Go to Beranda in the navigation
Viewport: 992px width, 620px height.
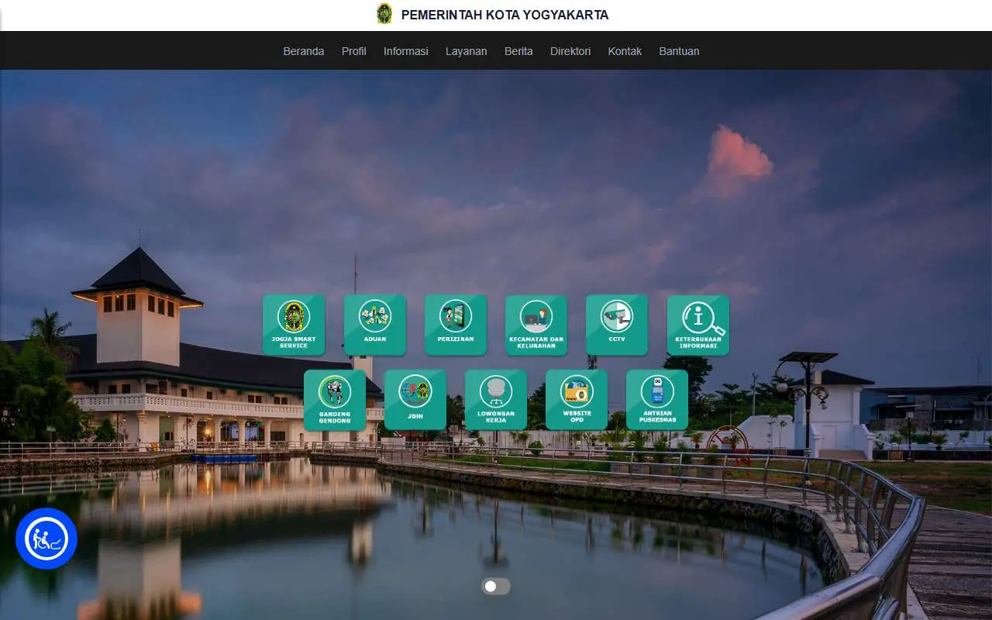point(304,51)
